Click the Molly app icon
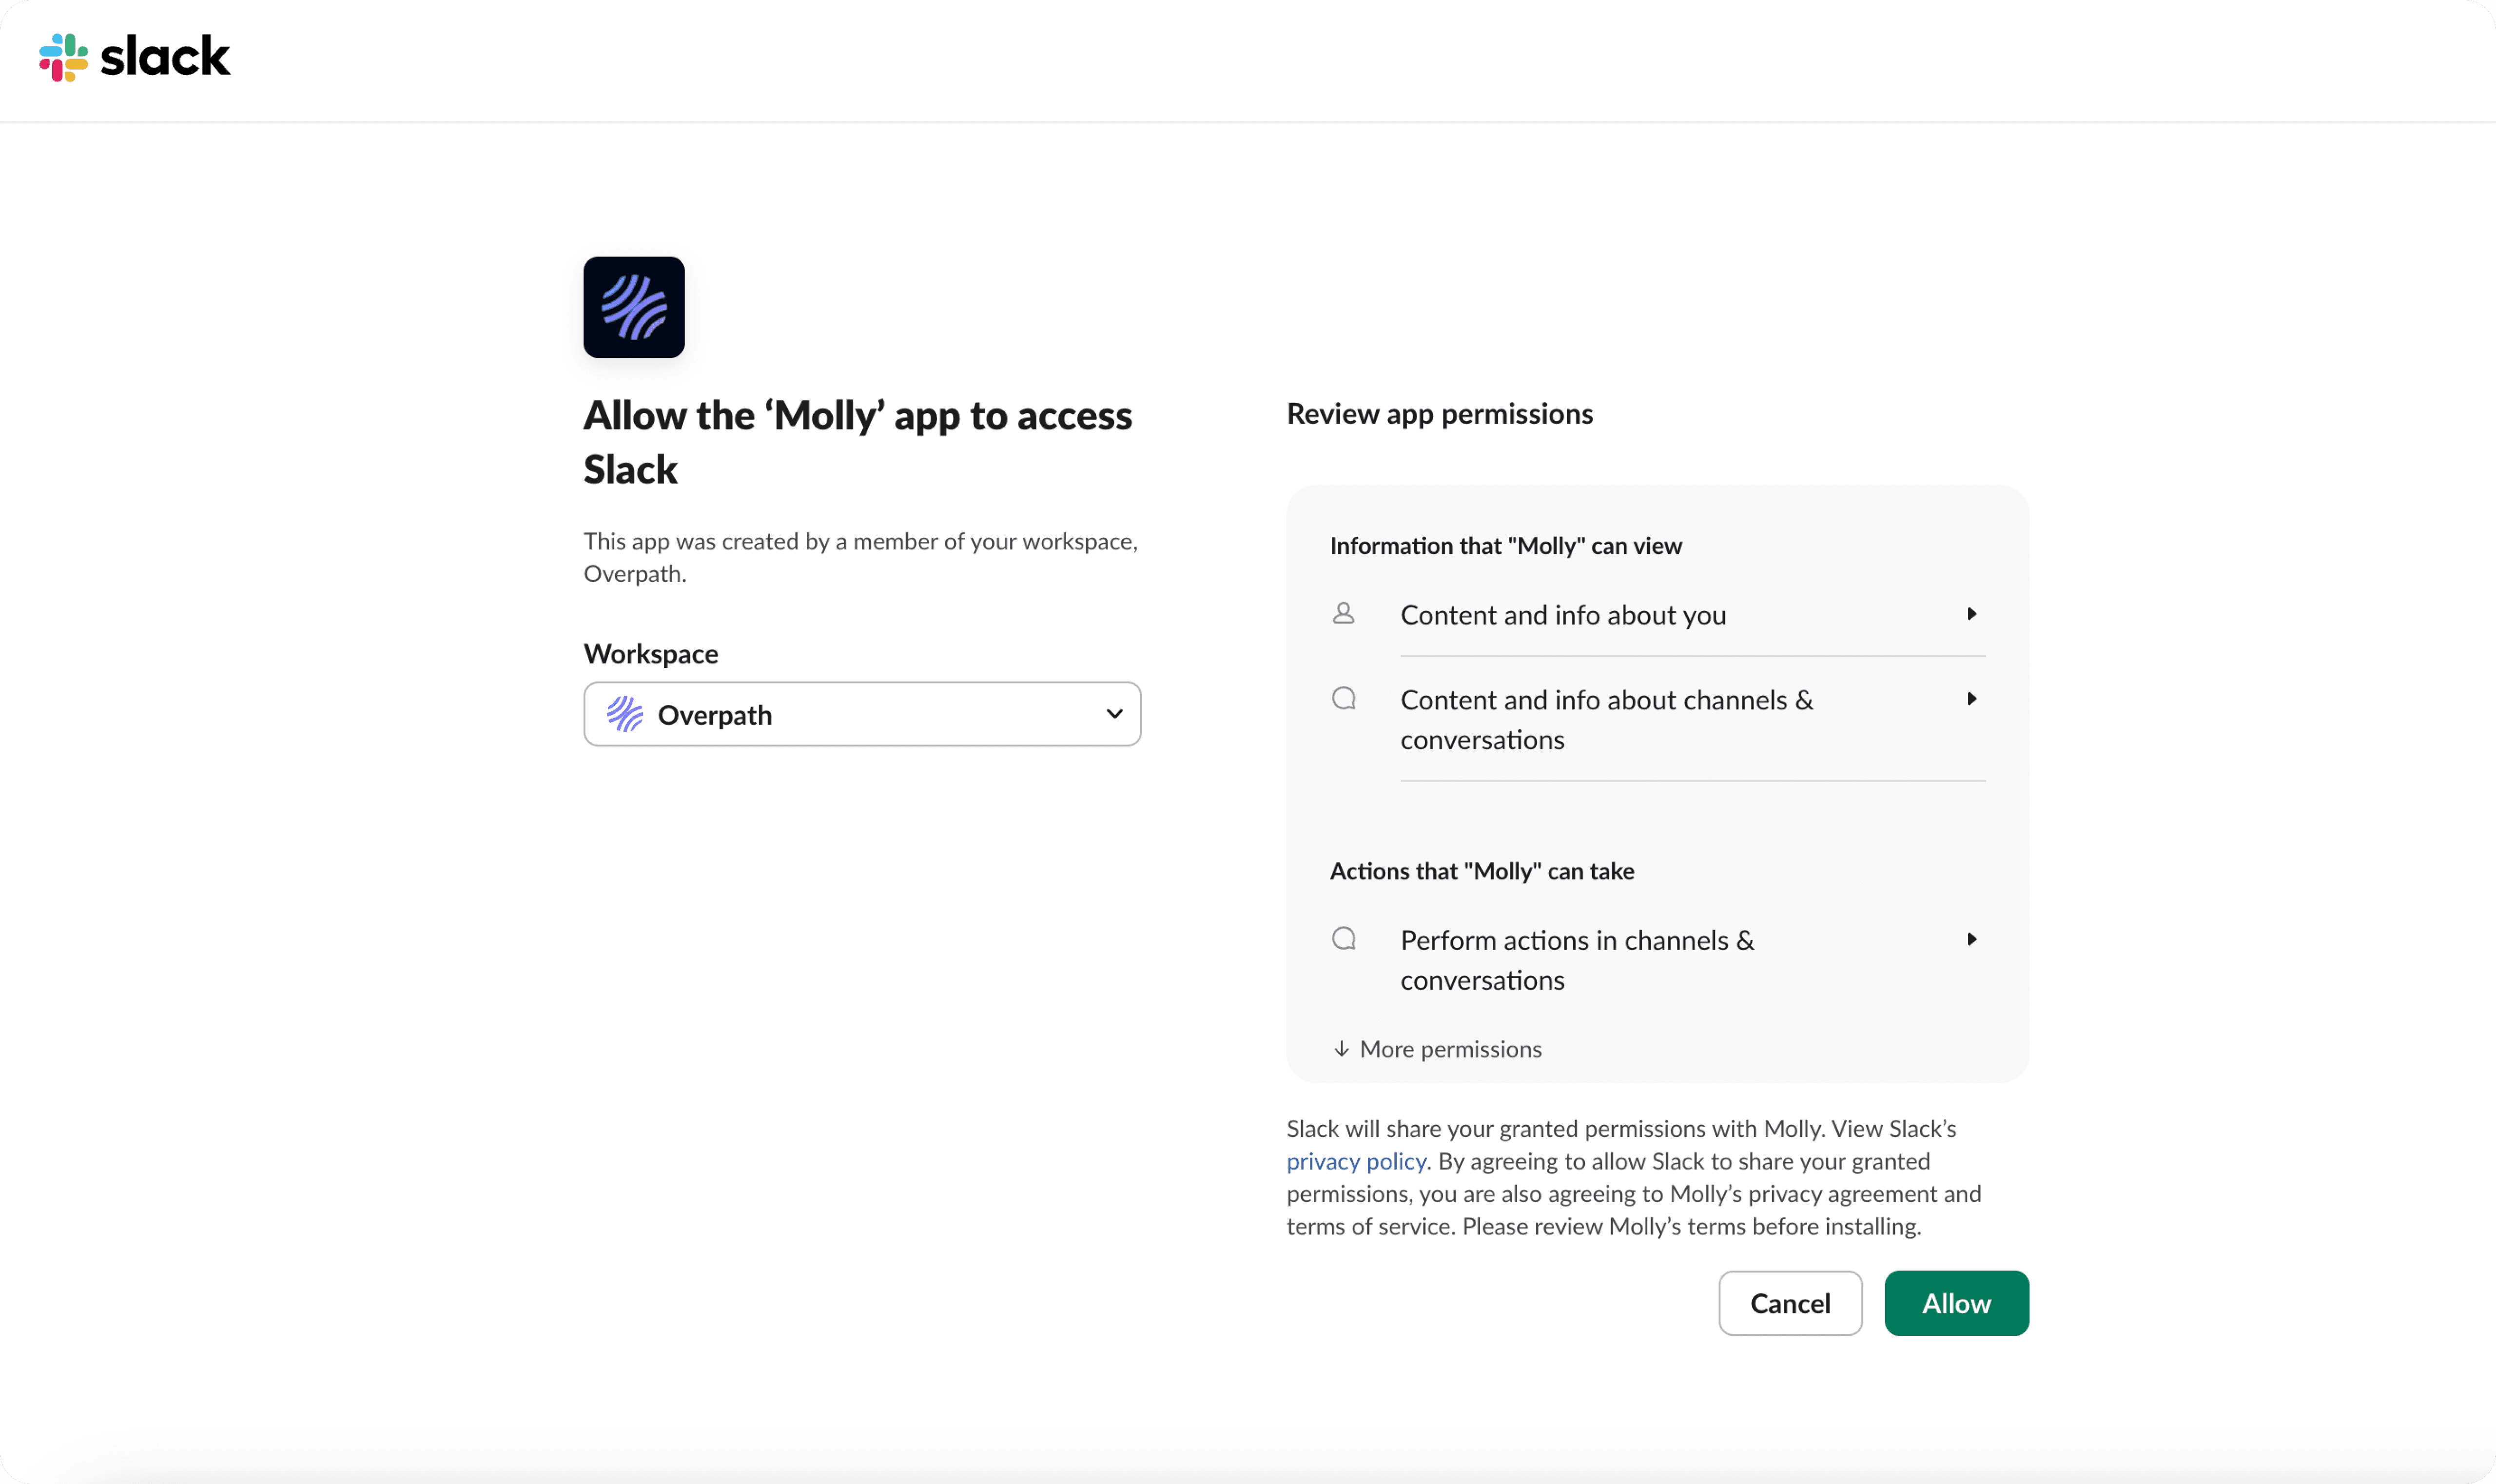 point(634,307)
